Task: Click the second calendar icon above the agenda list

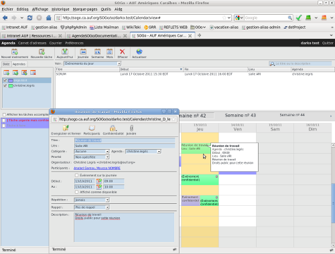Action: pyautogui.click(x=15, y=73)
